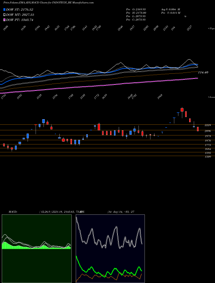Screen dimensions: 215x283
Task: Click the 2096 price level label
Action: click(x=208, y=131)
